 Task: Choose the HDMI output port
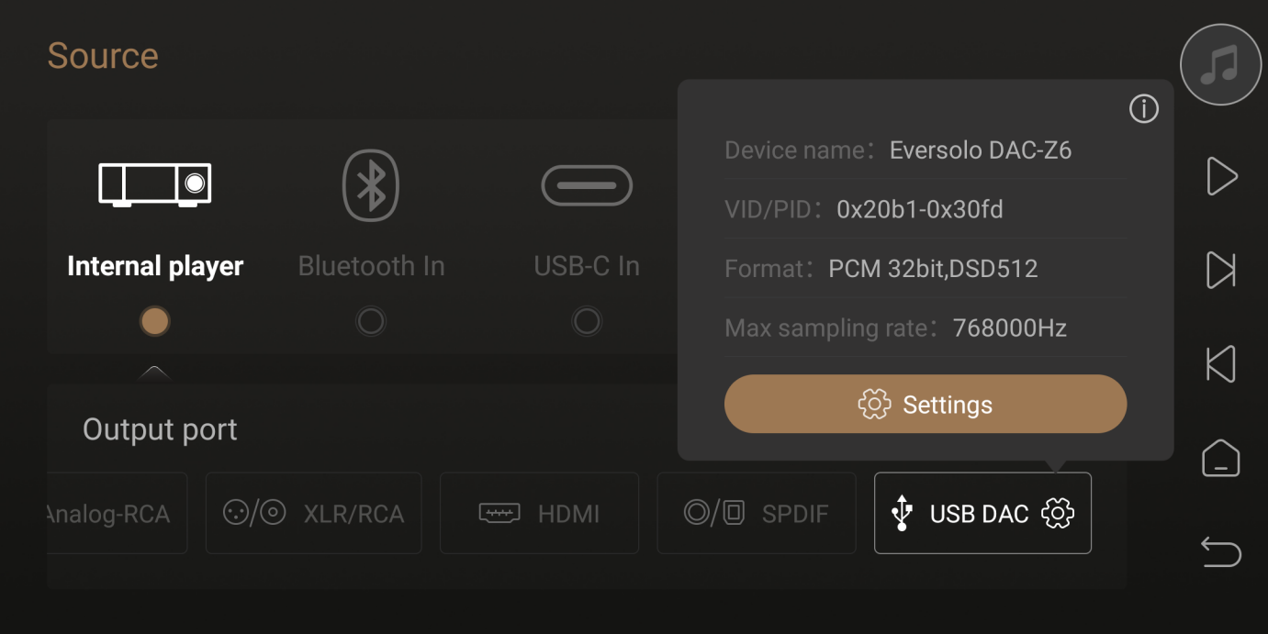(539, 514)
